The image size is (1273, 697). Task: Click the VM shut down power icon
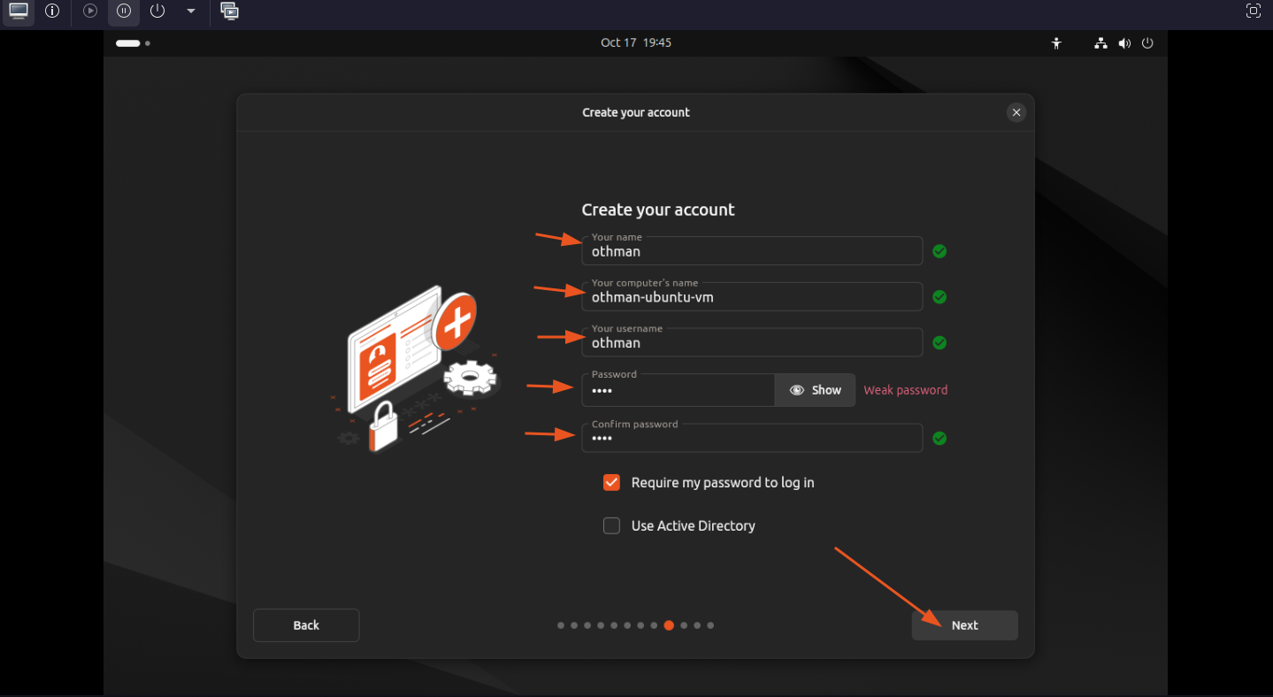pyautogui.click(x=157, y=11)
